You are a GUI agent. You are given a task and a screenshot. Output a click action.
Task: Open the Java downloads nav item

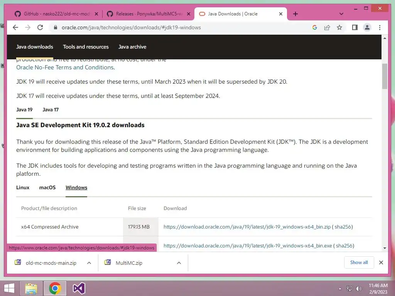tap(34, 47)
